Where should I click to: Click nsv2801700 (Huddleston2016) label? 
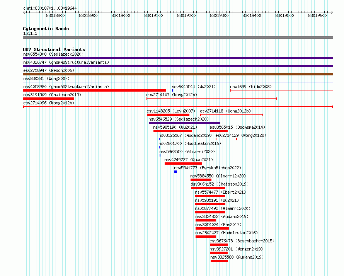coord(190,143)
